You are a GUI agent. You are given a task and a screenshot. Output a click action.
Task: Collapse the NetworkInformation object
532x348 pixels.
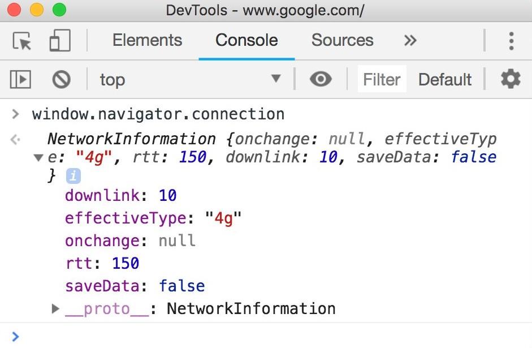37,157
